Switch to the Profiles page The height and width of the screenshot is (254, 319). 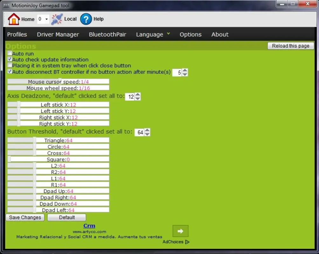pos(17,34)
